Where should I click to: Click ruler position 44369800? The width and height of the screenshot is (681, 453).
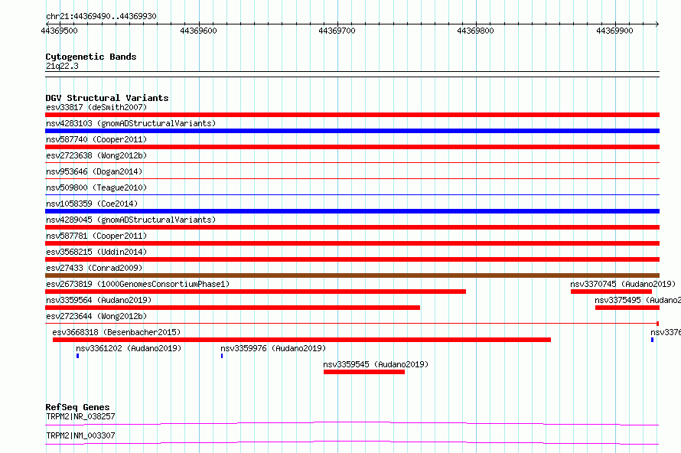(x=475, y=31)
